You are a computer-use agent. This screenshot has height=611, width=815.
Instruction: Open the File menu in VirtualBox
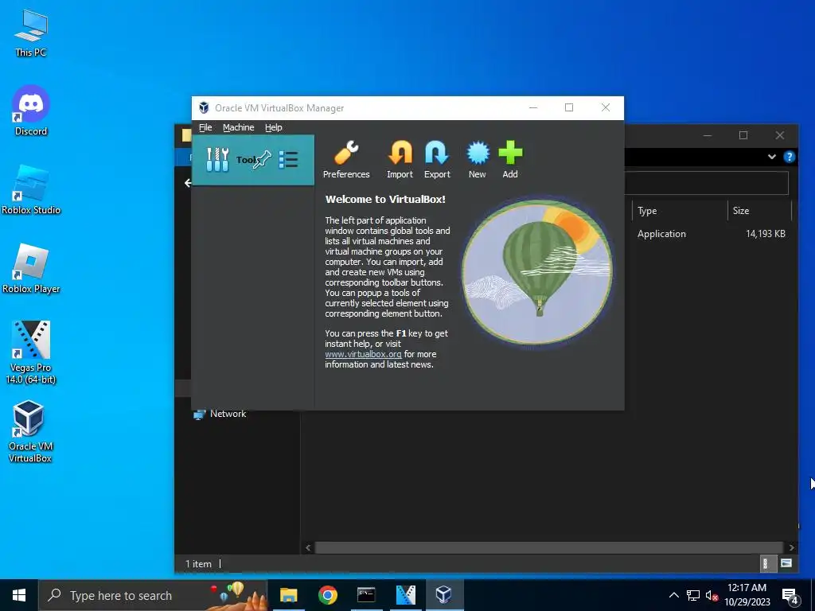point(205,127)
